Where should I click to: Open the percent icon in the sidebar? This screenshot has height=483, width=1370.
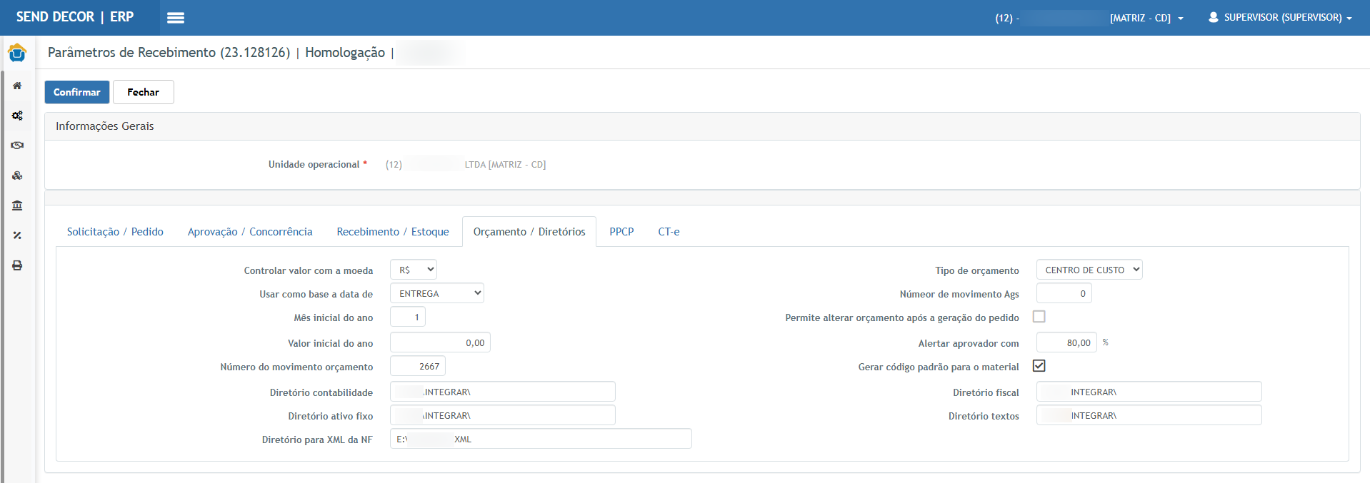[x=17, y=235]
